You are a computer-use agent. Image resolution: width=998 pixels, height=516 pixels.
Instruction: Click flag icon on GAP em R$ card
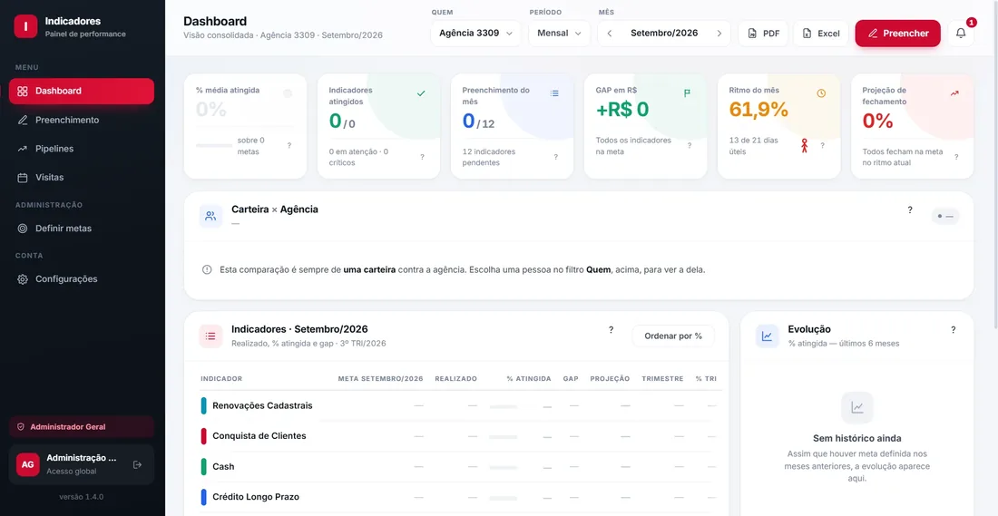point(688,93)
